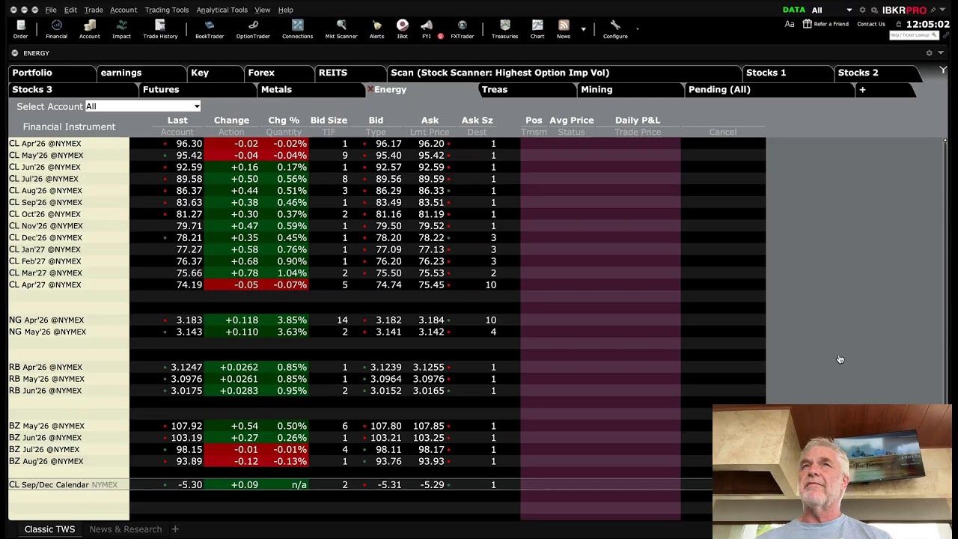
Task: Switch to the earnings tab
Action: pyautogui.click(x=141, y=73)
